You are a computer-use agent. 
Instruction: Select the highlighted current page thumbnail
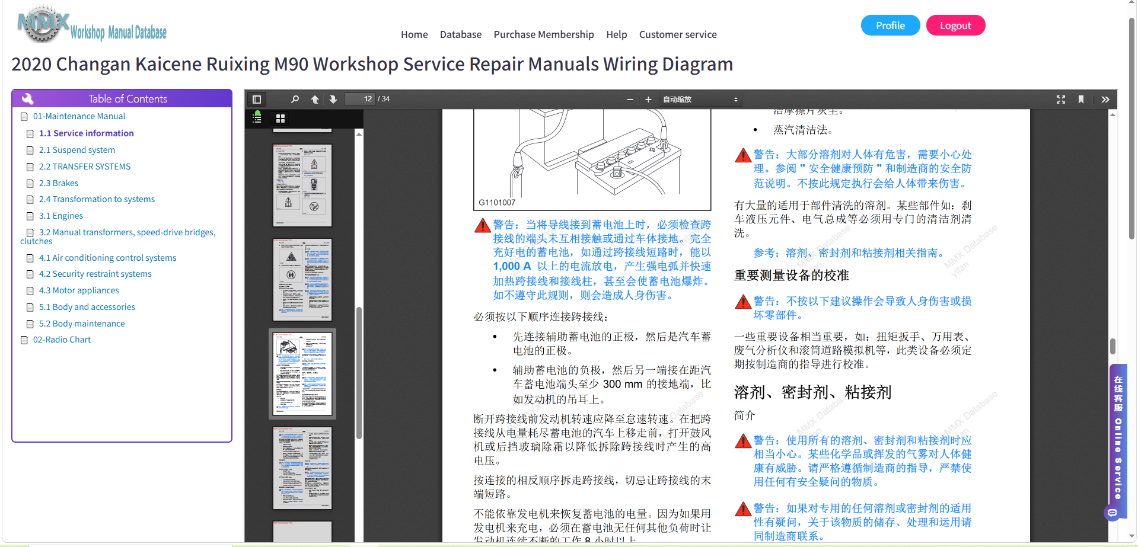pyautogui.click(x=302, y=374)
